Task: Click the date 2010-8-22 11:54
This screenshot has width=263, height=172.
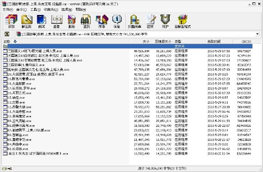Action: tap(219, 154)
